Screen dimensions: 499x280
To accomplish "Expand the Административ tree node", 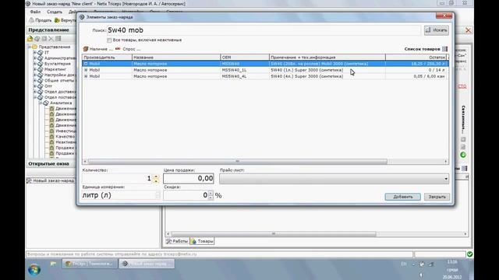I will coord(35,58).
